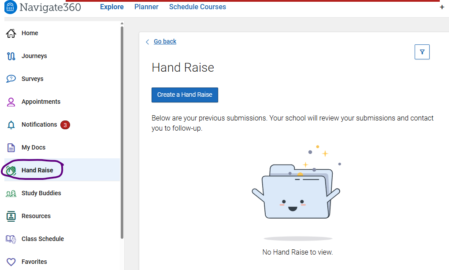Screen dimensions: 449x270
Task: View the three unread notifications badge
Action: pyautogui.click(x=65, y=124)
